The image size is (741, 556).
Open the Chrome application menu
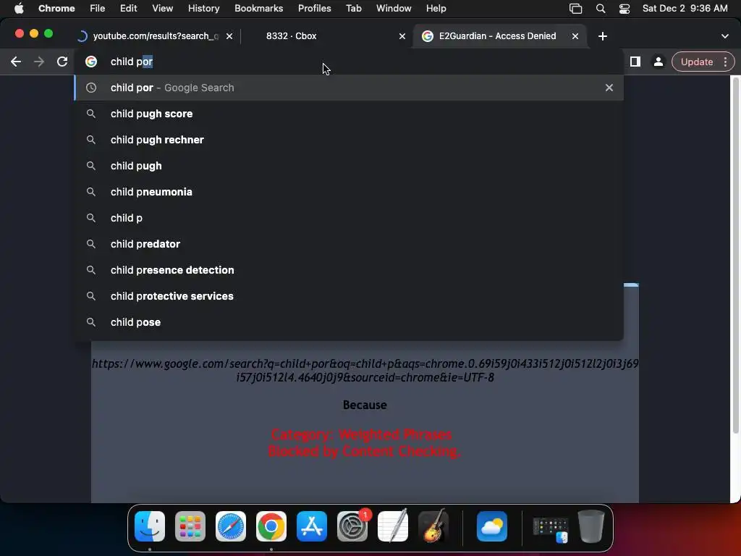click(56, 9)
